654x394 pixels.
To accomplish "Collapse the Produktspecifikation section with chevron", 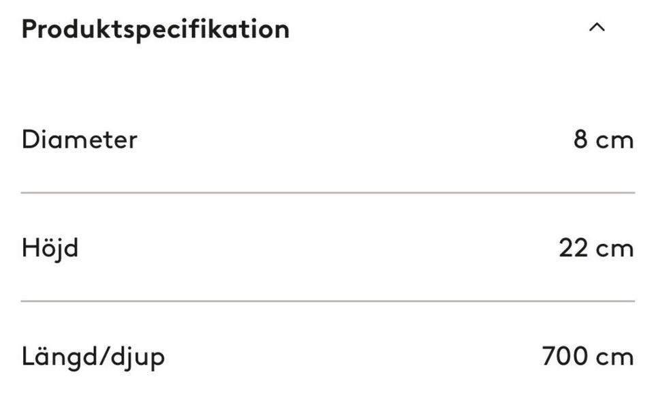I will coord(597,28).
